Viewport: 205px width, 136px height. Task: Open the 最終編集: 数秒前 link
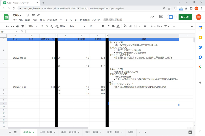click(113, 20)
